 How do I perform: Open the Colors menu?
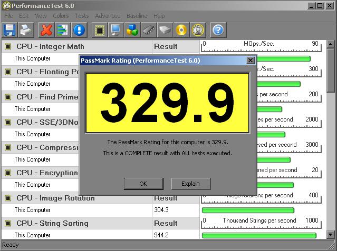coord(61,16)
